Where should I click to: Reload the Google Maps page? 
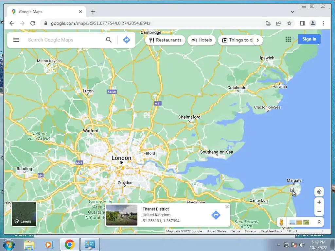click(33, 23)
